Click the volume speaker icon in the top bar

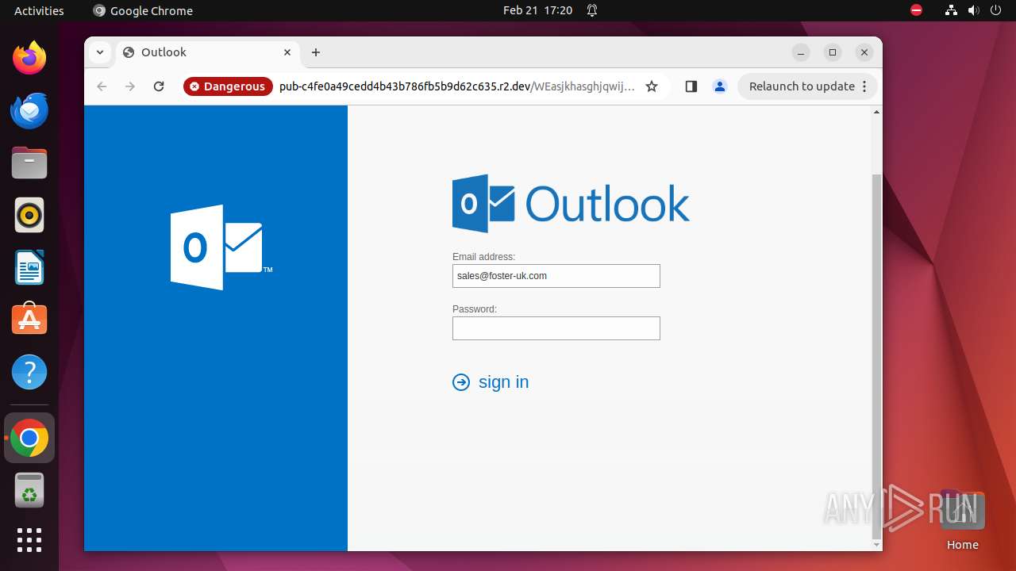coord(974,10)
